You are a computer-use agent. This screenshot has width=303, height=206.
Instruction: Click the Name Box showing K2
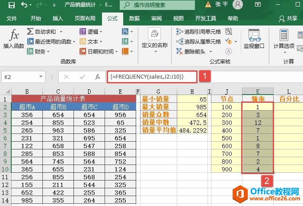(x=20, y=77)
